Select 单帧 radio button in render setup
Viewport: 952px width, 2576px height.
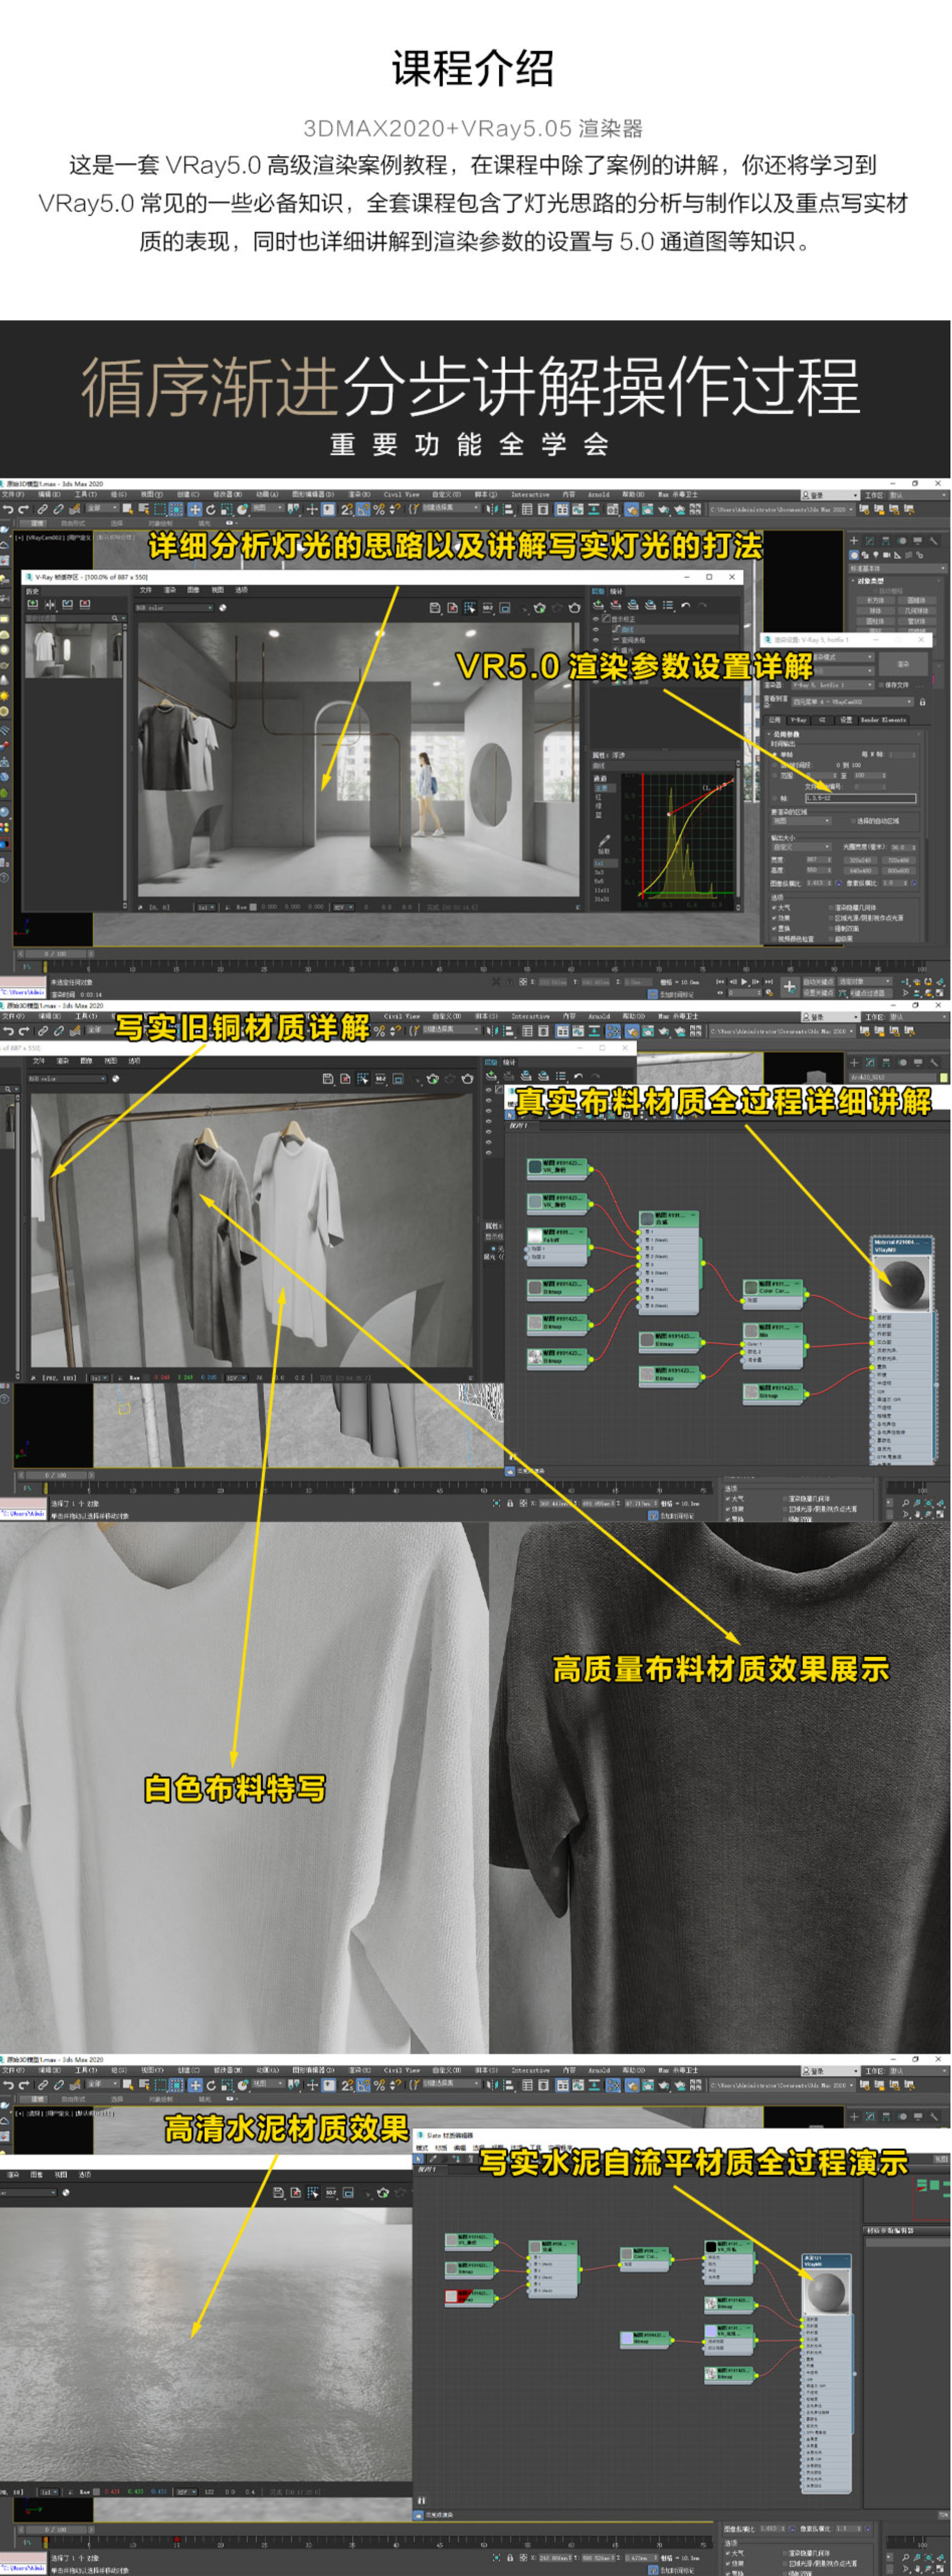point(775,755)
